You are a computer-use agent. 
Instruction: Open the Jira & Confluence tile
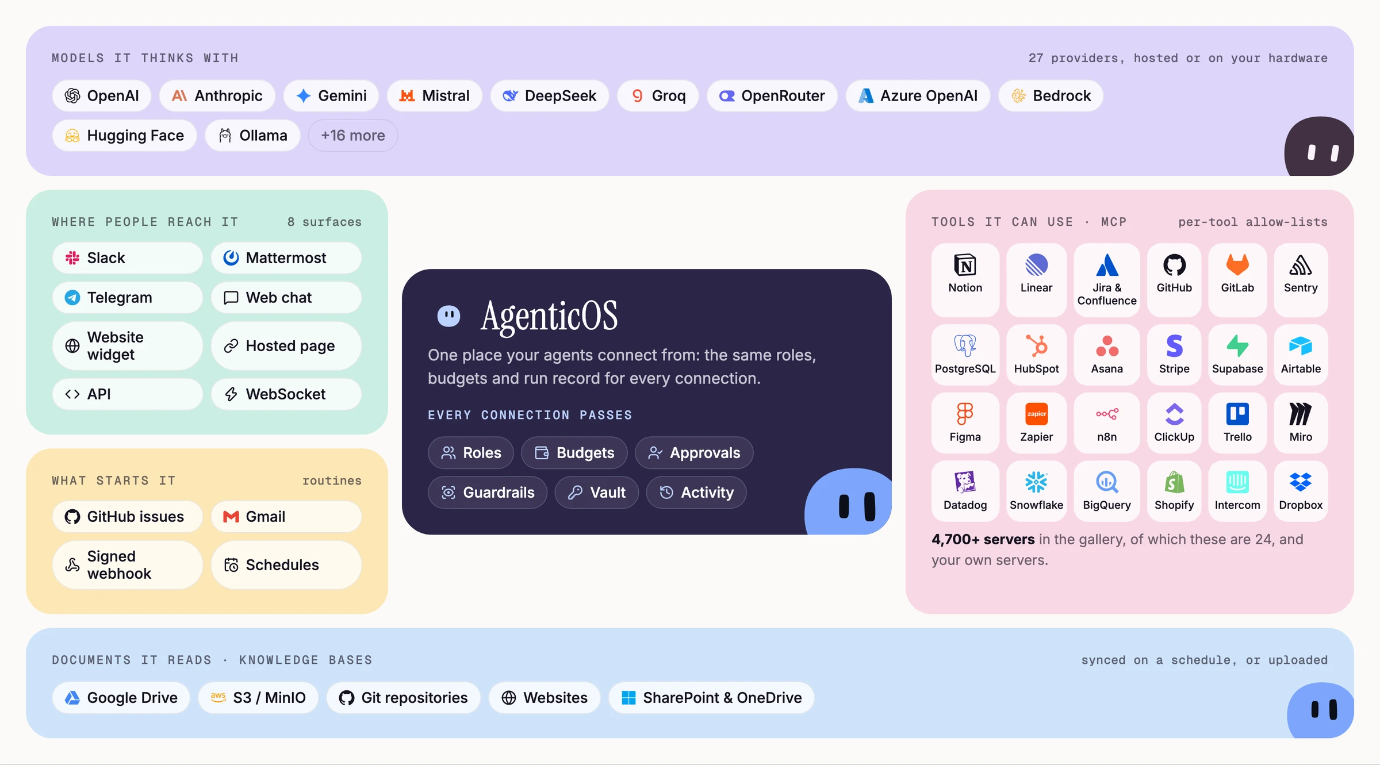(x=1106, y=280)
